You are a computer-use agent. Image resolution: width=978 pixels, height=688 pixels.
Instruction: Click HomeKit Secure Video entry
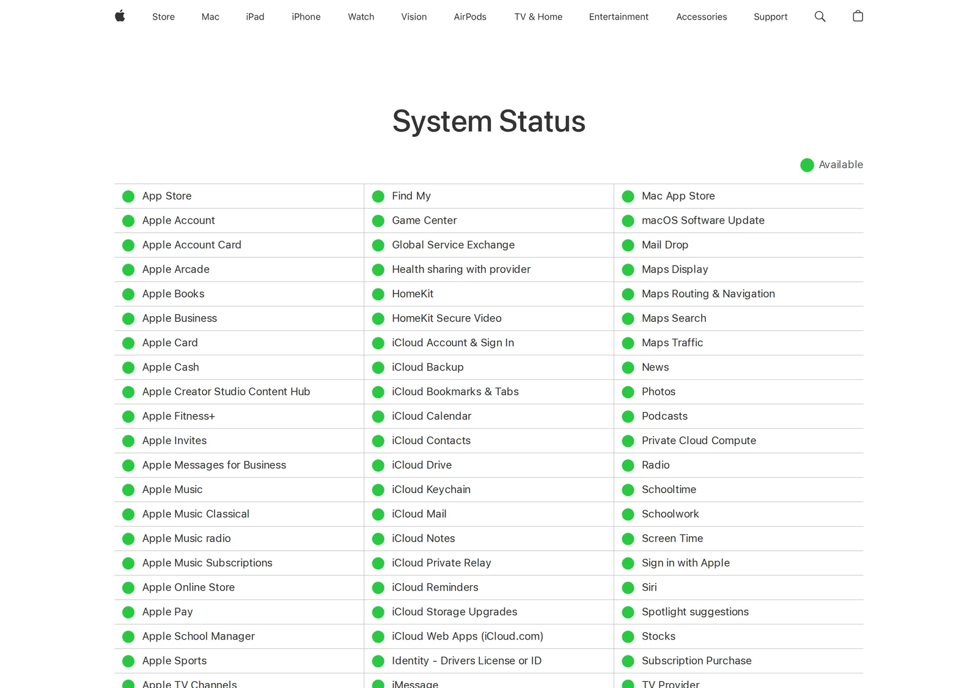(x=447, y=318)
